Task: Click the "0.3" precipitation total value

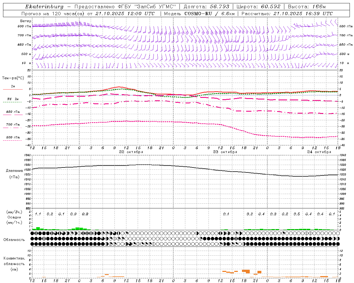Action: [273, 214]
